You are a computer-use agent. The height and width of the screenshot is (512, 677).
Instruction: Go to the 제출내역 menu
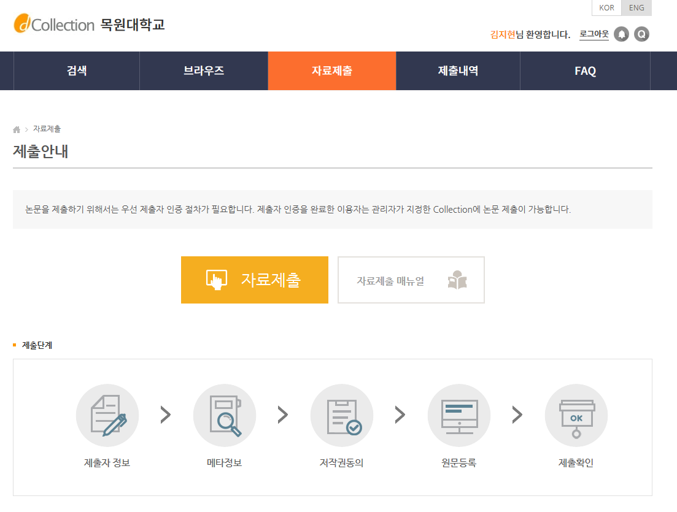point(458,71)
